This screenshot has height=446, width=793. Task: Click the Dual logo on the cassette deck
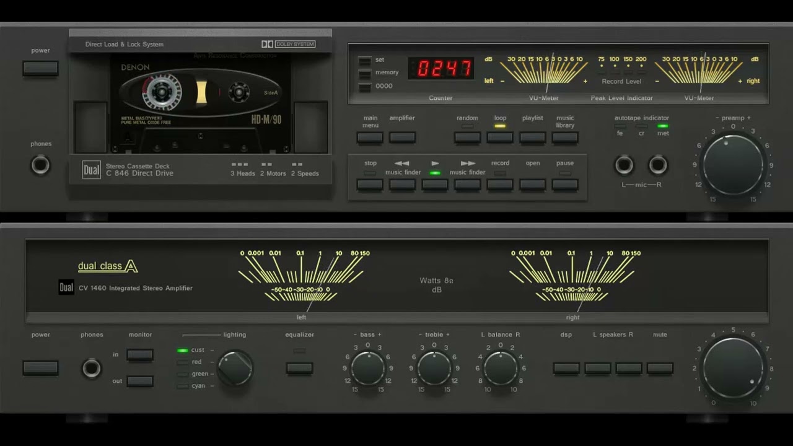point(91,170)
